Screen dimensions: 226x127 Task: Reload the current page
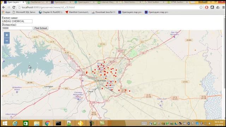[x=14, y=7]
